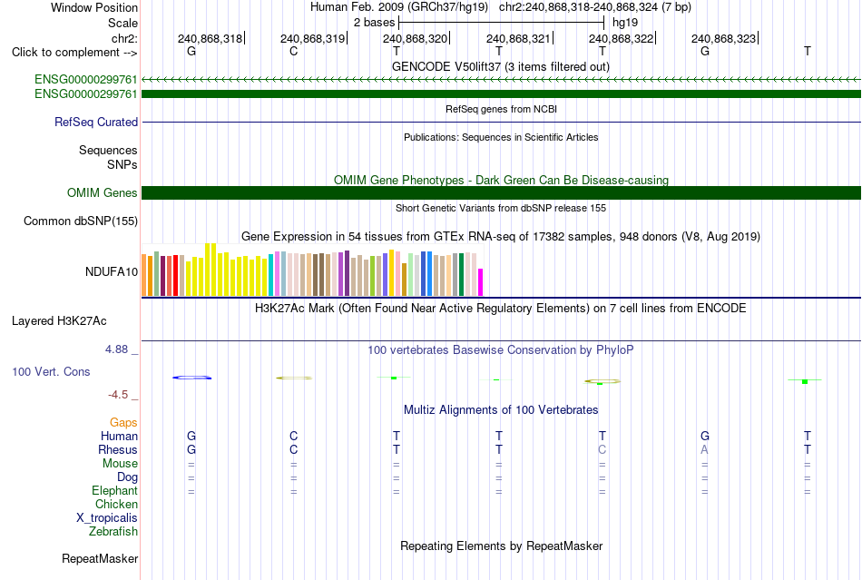Click the ENSG00000299761 line with direction arrows

pos(501,80)
